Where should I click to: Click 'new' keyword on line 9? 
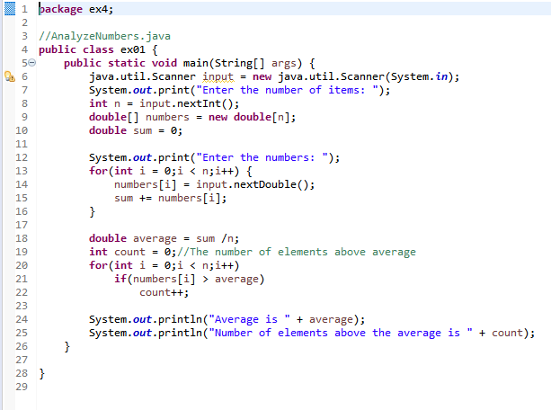tap(218, 117)
